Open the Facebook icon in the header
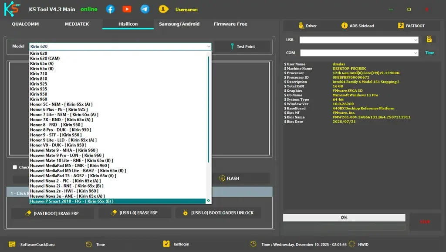 pyautogui.click(x=110, y=8)
